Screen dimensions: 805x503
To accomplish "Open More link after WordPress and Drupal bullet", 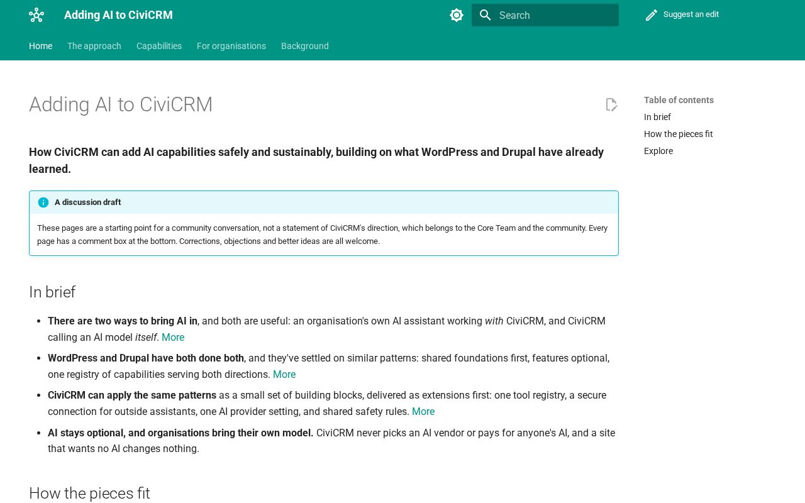I will click(284, 374).
